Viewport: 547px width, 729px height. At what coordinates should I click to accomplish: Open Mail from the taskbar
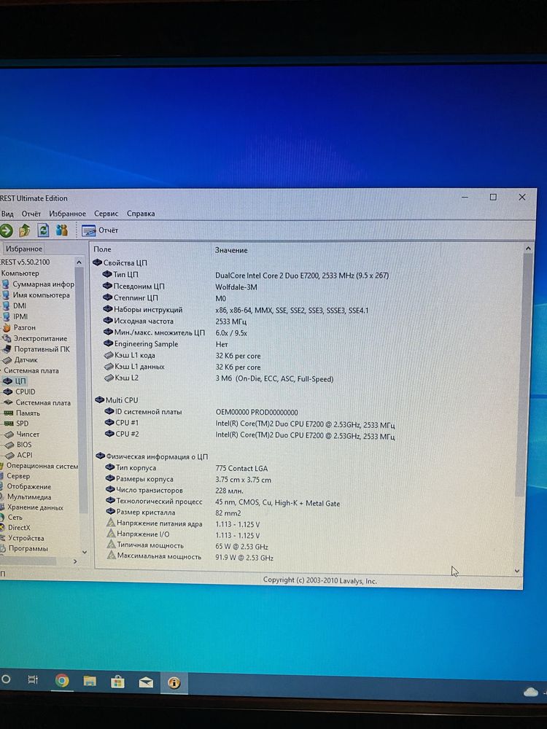pyautogui.click(x=146, y=682)
